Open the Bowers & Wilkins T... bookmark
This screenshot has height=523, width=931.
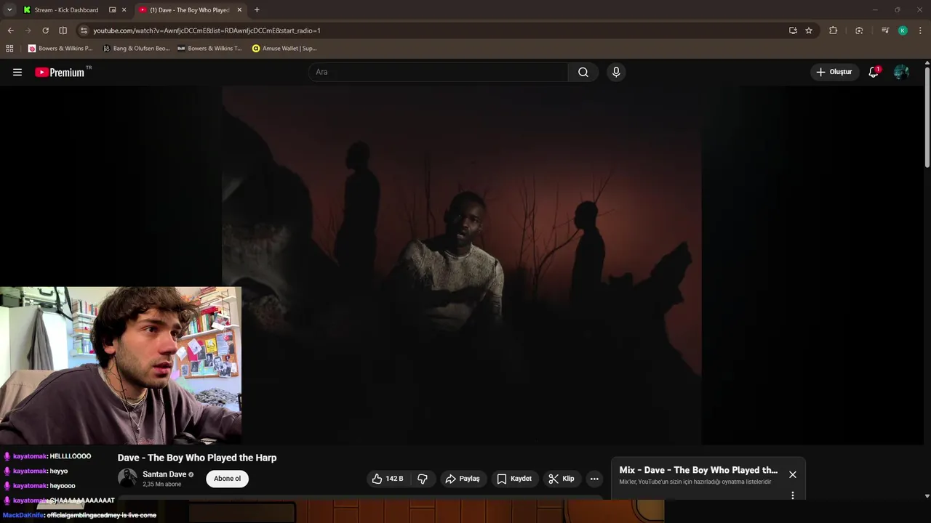pyautogui.click(x=209, y=49)
